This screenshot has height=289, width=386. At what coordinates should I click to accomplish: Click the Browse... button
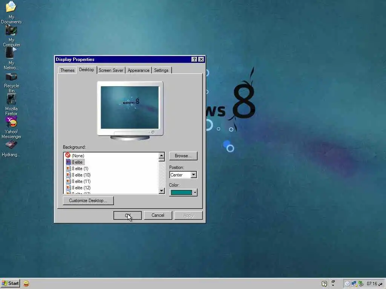point(183,156)
